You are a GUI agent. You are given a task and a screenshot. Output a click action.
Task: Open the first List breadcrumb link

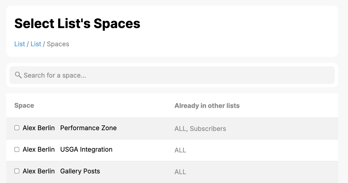(x=19, y=44)
